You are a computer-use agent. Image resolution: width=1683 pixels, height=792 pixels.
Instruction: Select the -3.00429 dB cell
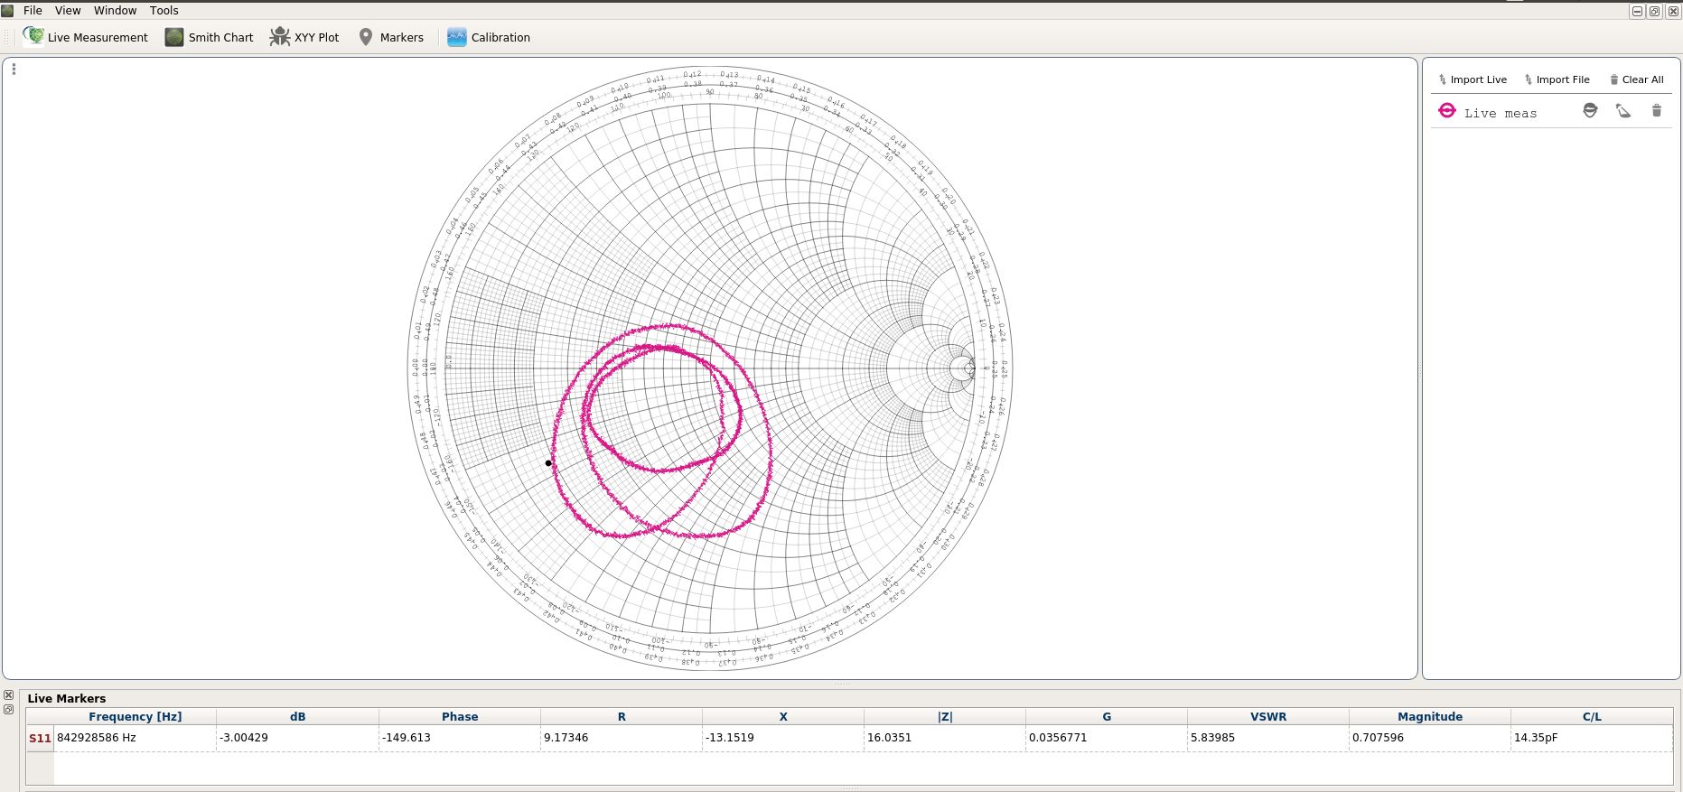click(297, 738)
